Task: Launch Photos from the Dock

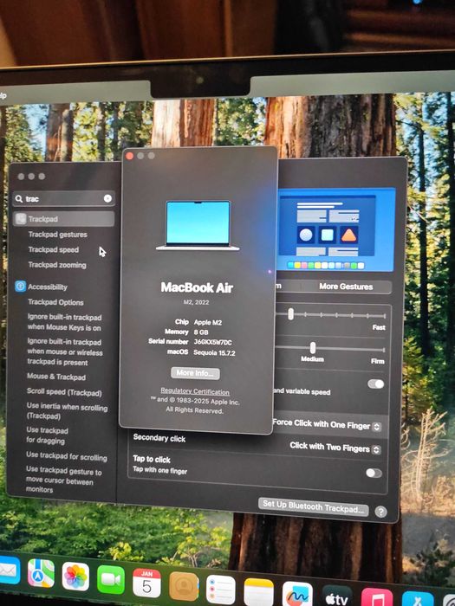Action: coord(75,577)
